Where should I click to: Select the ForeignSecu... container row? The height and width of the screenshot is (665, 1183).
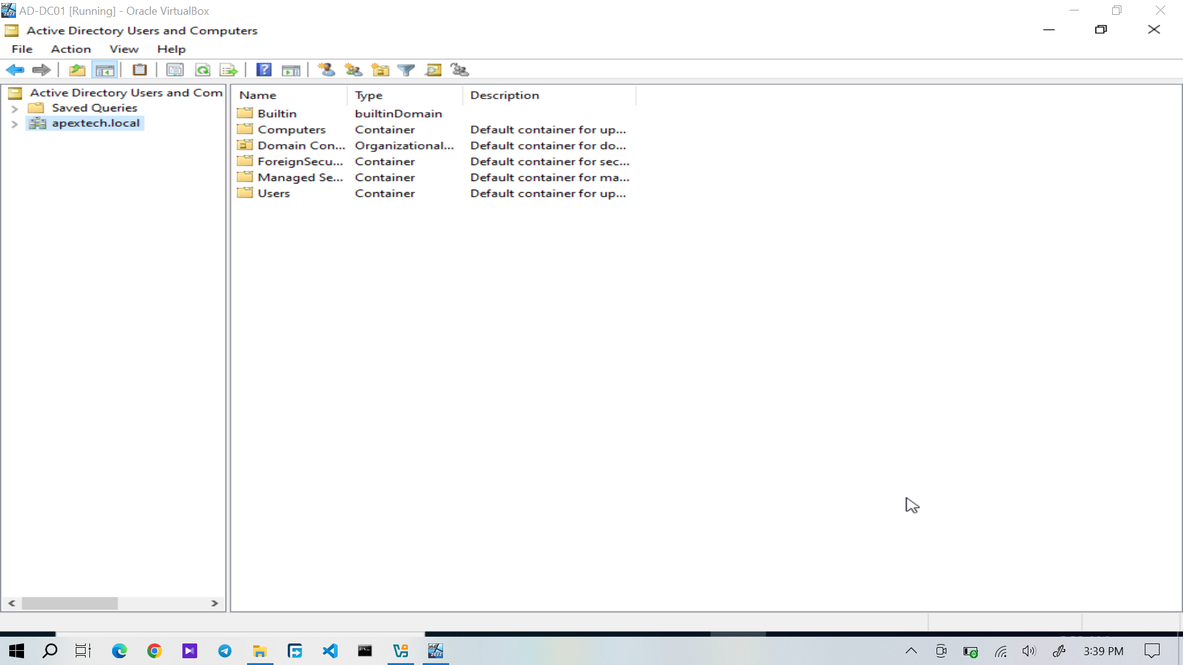pos(300,162)
